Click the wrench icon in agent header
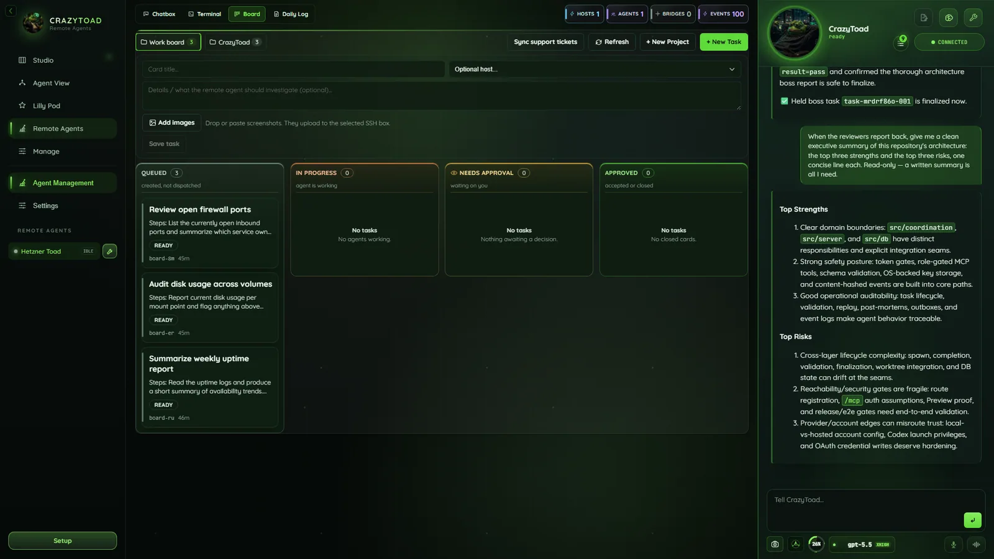Image resolution: width=994 pixels, height=559 pixels. pyautogui.click(x=973, y=17)
